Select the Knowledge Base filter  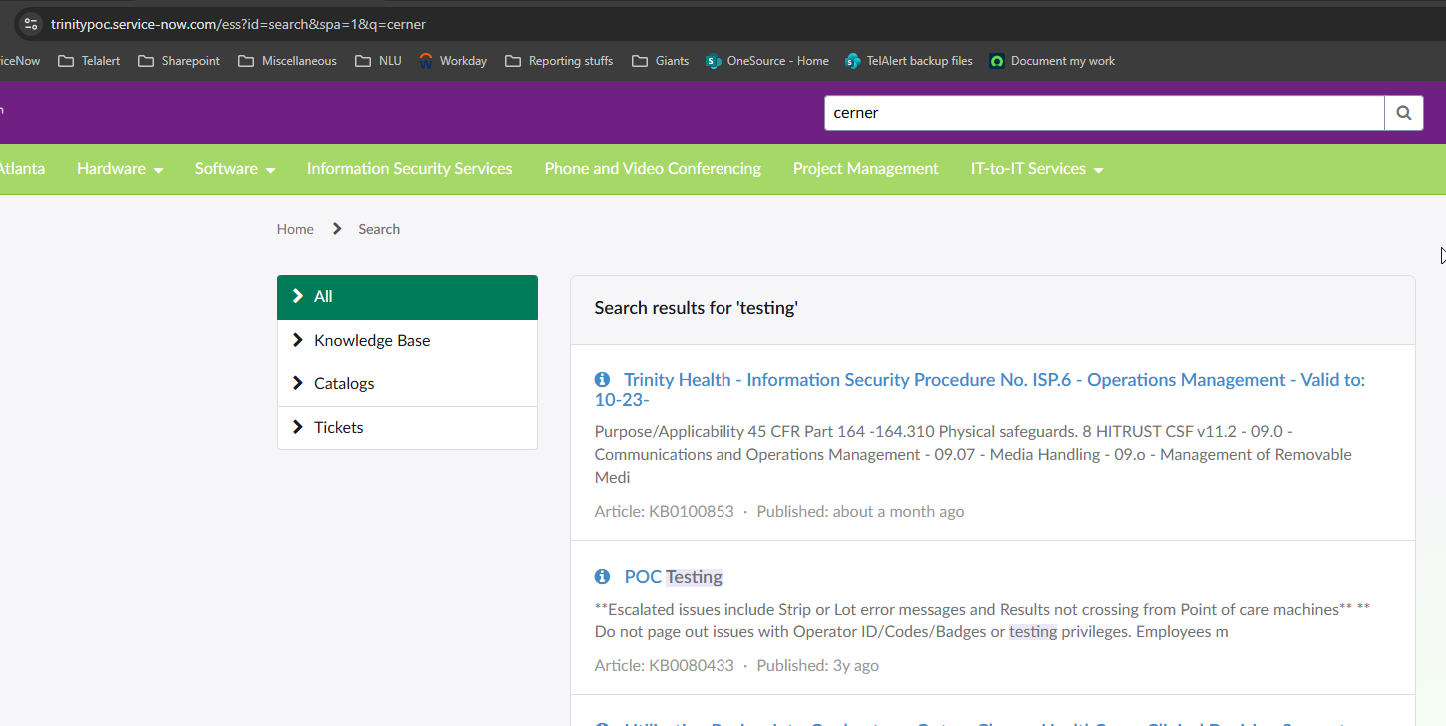pos(372,341)
